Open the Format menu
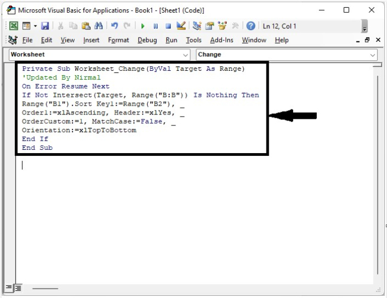The image size is (387, 298). point(118,40)
